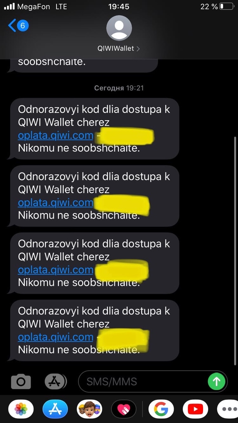Open oplata.qiwi.com link in third message

point(56,270)
